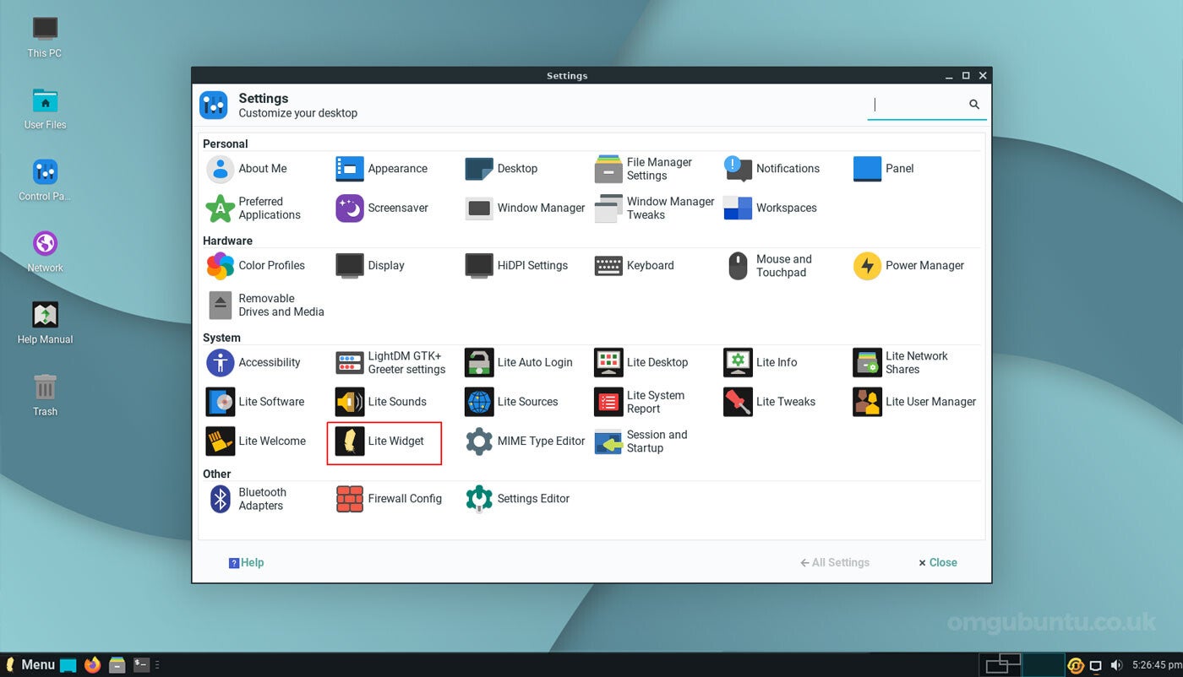This screenshot has height=677, width=1183.
Task: Open Lite Tweaks tool
Action: pos(770,402)
